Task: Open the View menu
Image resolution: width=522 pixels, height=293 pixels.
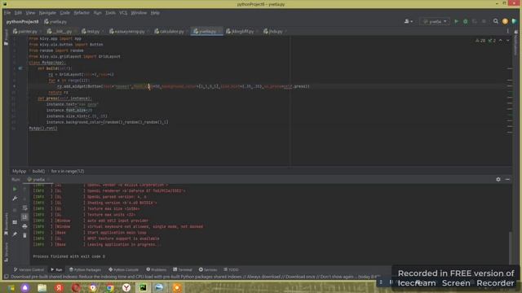Action: [30, 13]
